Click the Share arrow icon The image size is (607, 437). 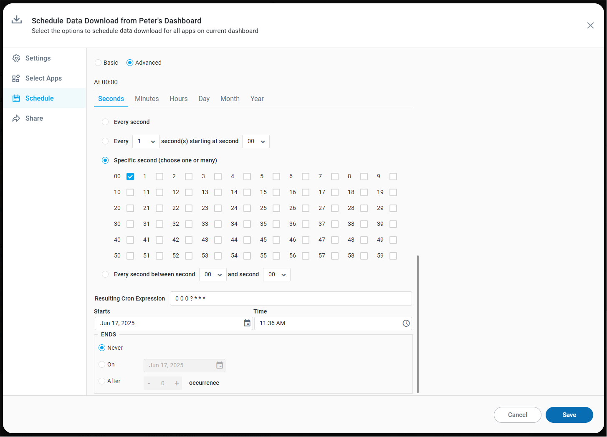[x=16, y=119]
